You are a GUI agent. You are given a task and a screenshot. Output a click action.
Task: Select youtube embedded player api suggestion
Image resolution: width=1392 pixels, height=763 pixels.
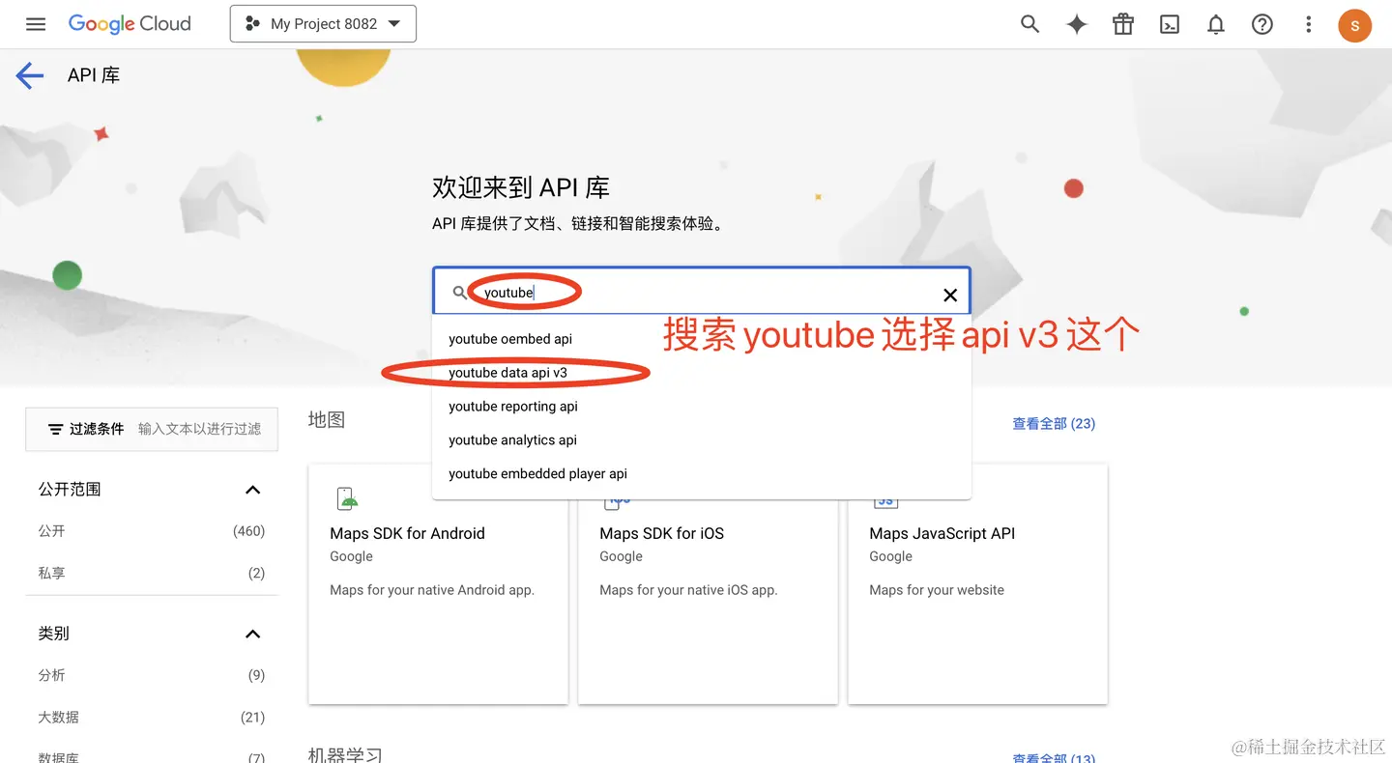pyautogui.click(x=702, y=474)
